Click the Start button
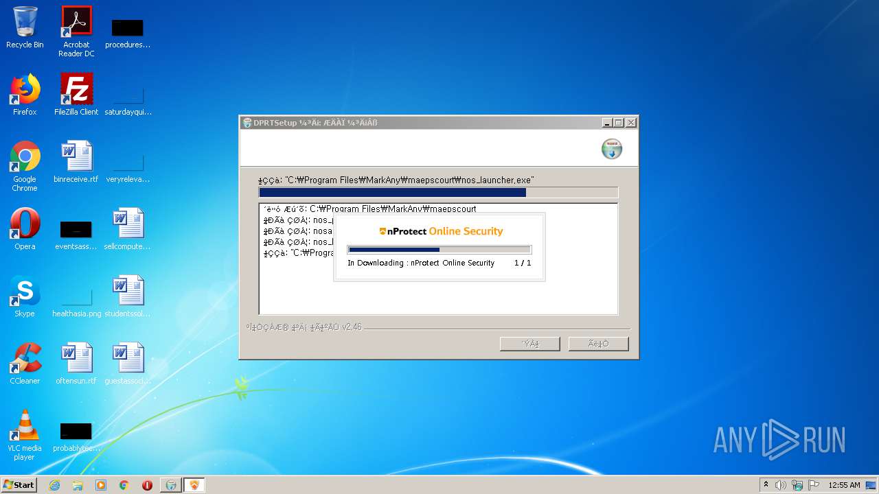 [19, 484]
